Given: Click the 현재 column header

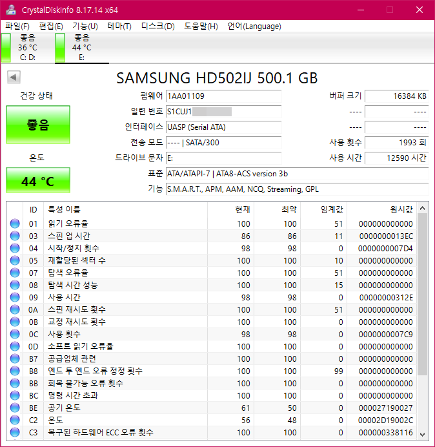Looking at the screenshot, I should coord(230,209).
